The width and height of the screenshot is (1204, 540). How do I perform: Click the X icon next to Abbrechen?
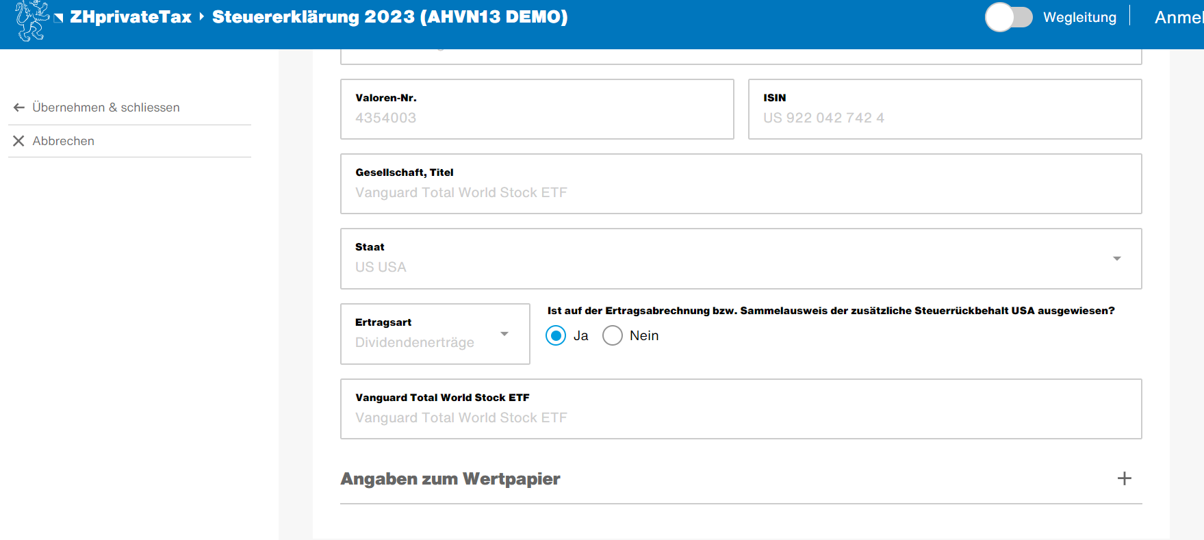[x=18, y=141]
